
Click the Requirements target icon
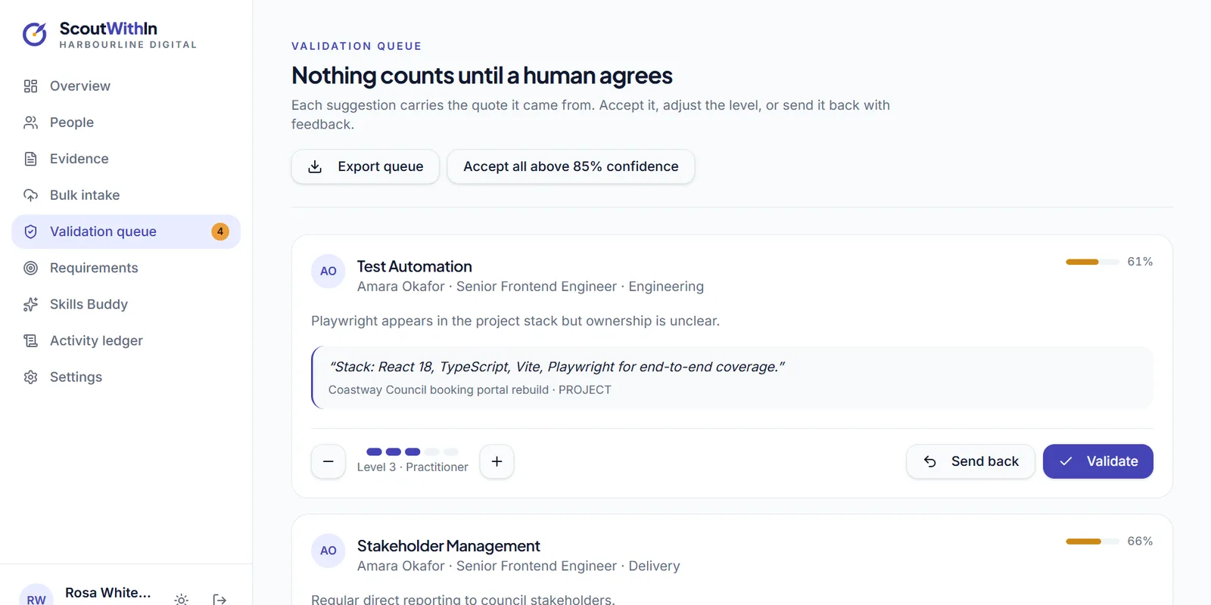tap(30, 268)
